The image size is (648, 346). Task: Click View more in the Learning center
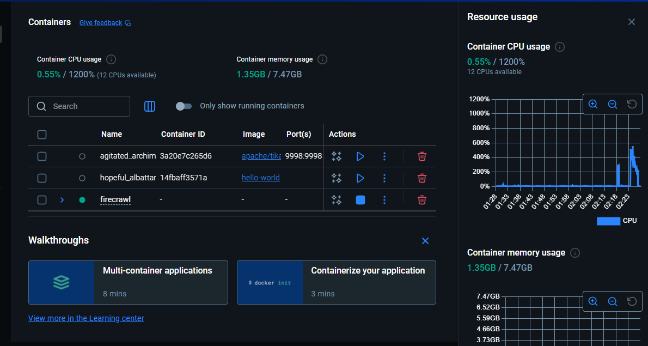[86, 318]
